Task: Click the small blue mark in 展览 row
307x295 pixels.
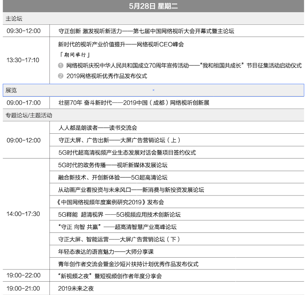Action: [x=153, y=90]
